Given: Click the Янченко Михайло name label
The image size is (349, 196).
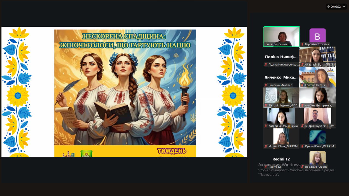Looking at the screenshot, I should [x=280, y=85].
